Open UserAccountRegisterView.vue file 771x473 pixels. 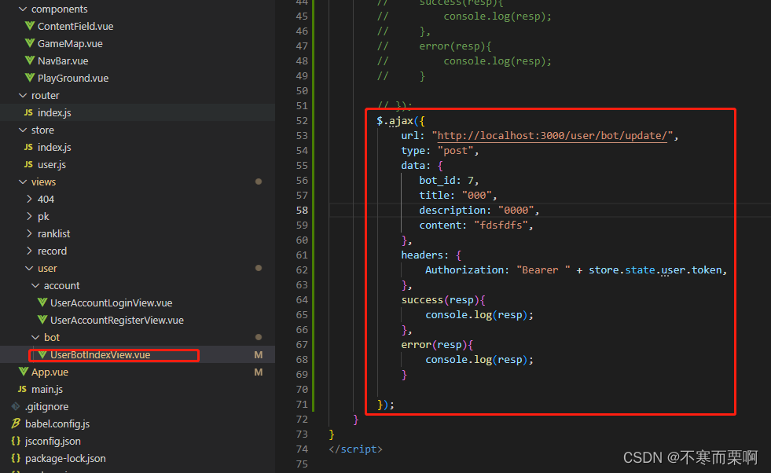point(116,320)
